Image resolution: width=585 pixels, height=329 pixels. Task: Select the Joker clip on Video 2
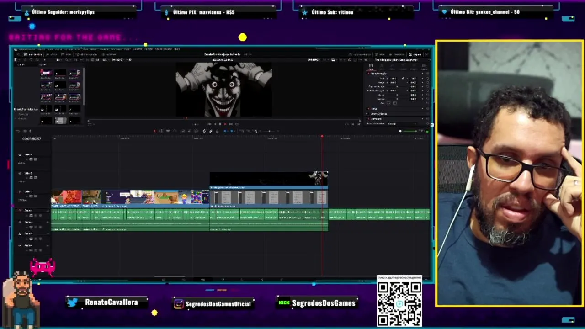coord(269,180)
